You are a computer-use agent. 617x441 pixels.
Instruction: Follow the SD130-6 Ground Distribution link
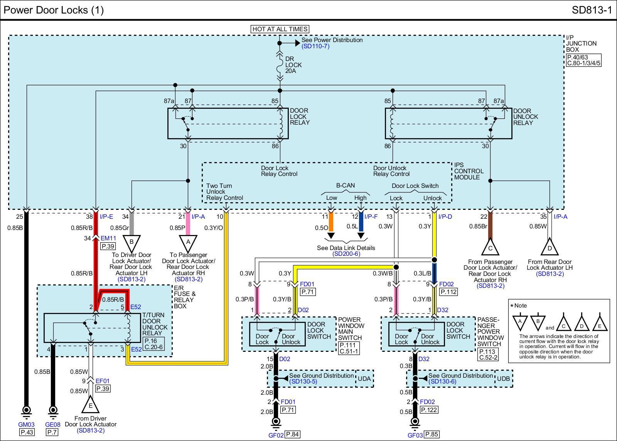pyautogui.click(x=442, y=382)
